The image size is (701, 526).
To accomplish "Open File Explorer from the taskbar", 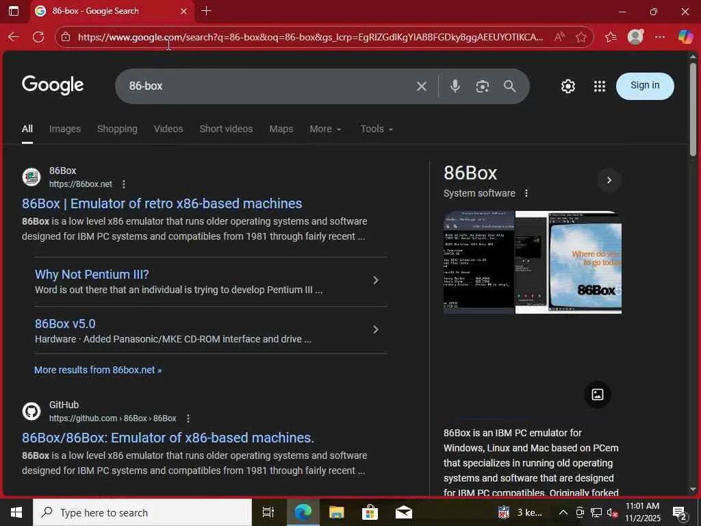I will tap(336, 512).
